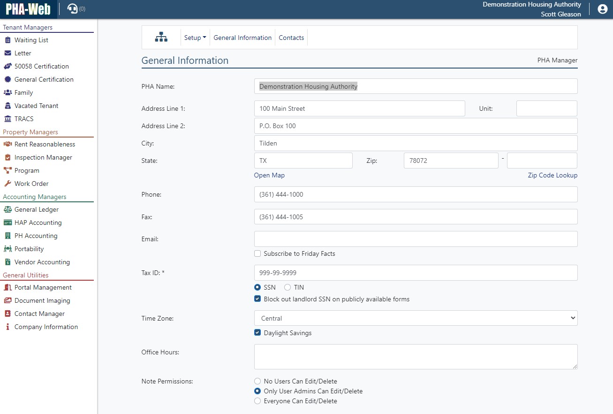Click the 50058 Certification handshake icon
Screen dimensions: 613x414
[x=8, y=67]
